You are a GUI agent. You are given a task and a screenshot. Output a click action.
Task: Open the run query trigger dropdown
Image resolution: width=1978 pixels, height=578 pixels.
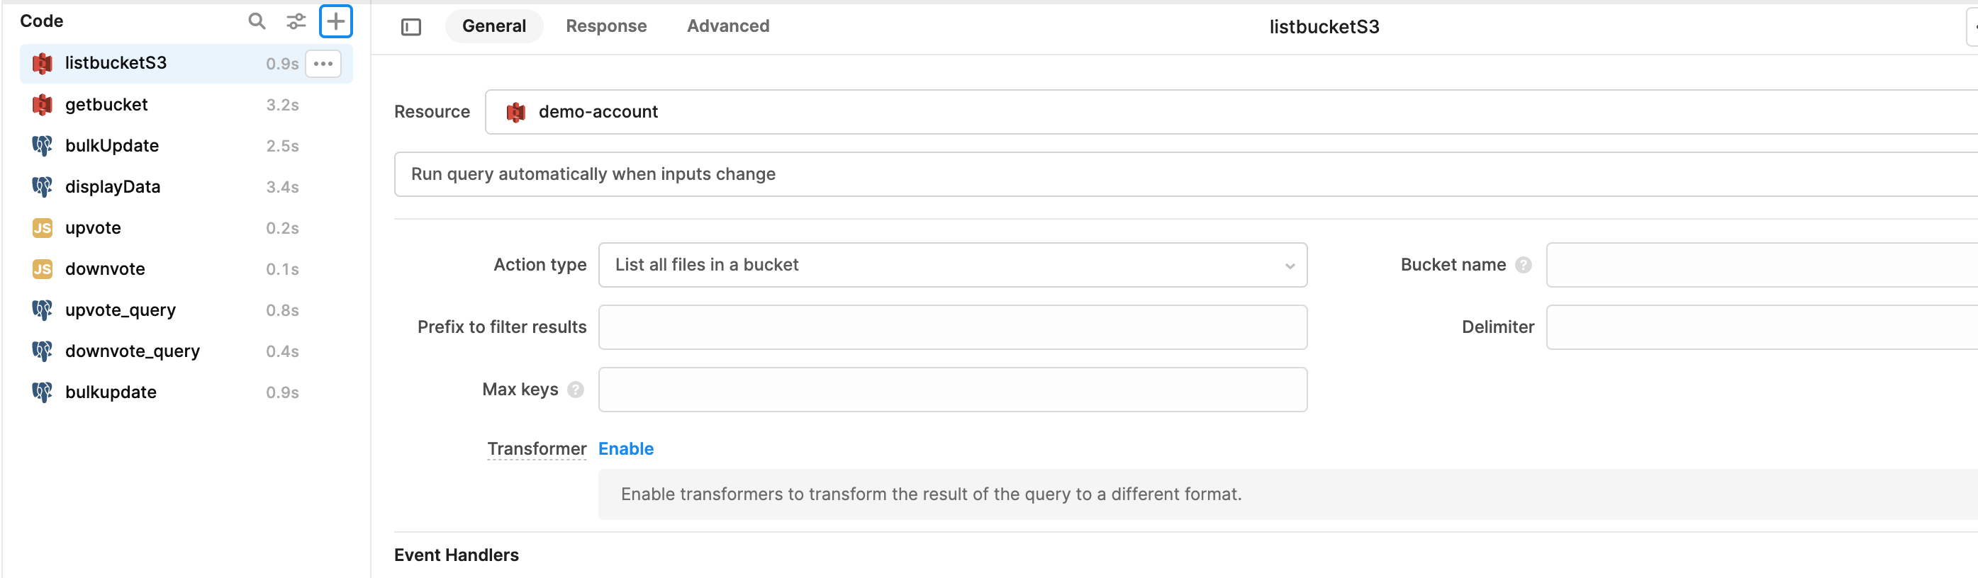pos(1183,174)
